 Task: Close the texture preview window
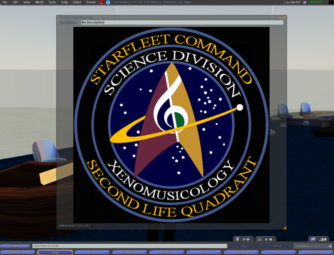(284, 17)
